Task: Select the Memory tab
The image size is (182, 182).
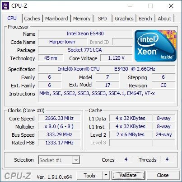Action: (82, 19)
